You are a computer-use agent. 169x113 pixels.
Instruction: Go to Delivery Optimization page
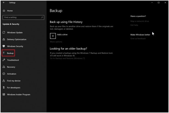(16, 39)
